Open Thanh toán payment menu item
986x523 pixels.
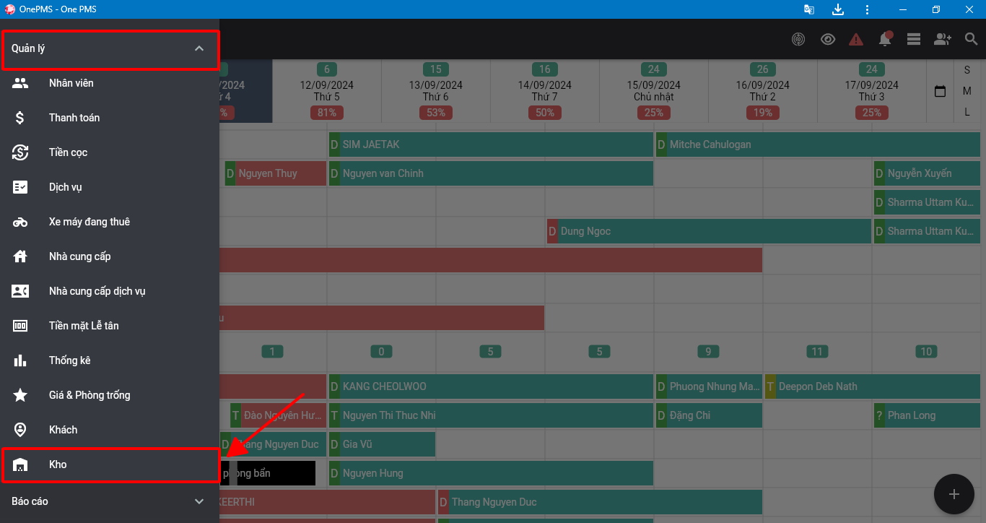110,118
